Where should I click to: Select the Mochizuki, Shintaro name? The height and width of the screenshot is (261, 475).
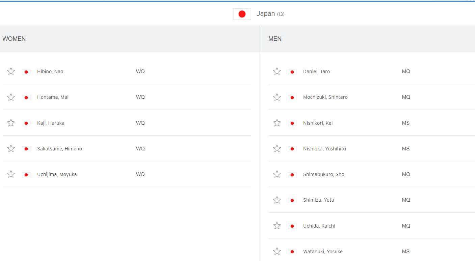tap(325, 97)
